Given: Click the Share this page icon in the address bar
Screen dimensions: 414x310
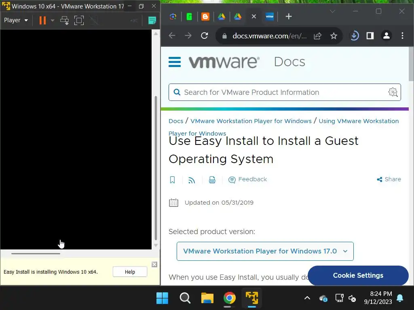Looking at the screenshot, I should pyautogui.click(x=317, y=36).
